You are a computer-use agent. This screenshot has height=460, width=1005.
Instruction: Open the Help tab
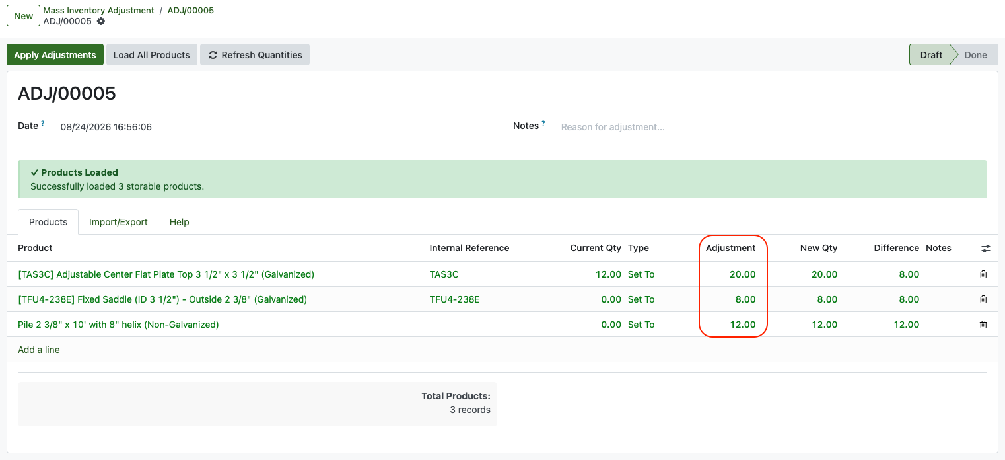(x=179, y=222)
